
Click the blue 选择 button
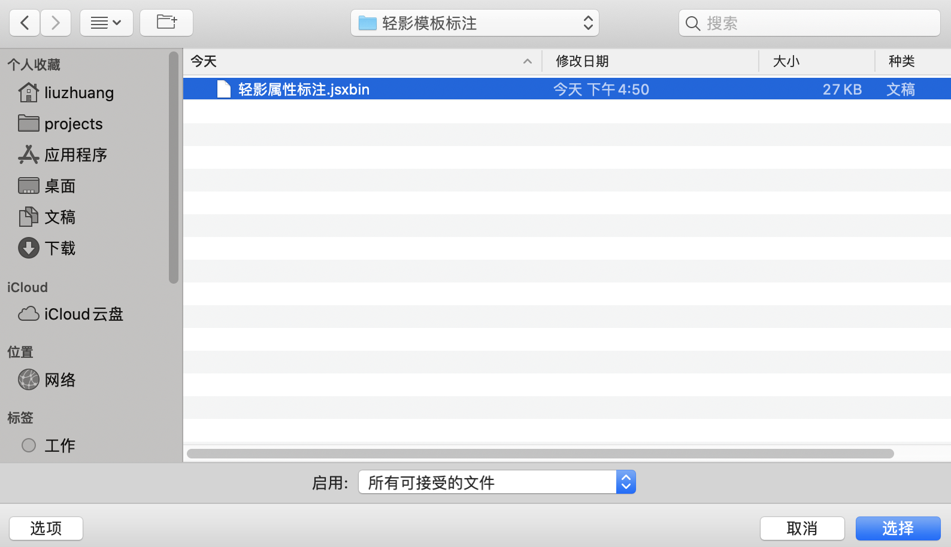(898, 528)
